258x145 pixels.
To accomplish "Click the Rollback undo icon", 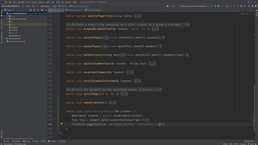I will [x=245, y=6].
